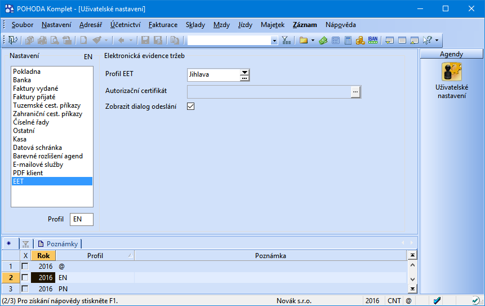This screenshot has height=306, width=485.
Task: Check the X box in row 3 PN
Action: point(25,289)
